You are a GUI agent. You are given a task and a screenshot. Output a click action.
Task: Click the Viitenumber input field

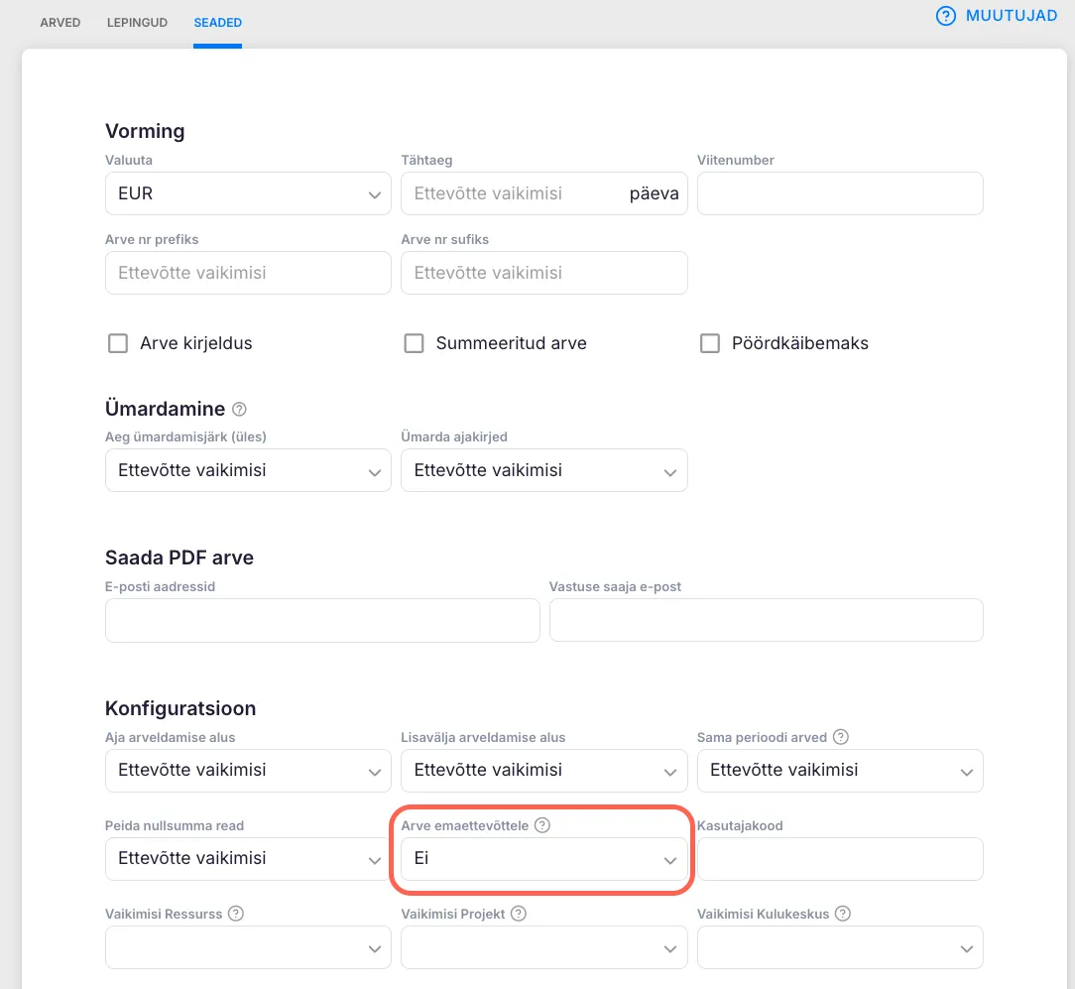point(840,193)
